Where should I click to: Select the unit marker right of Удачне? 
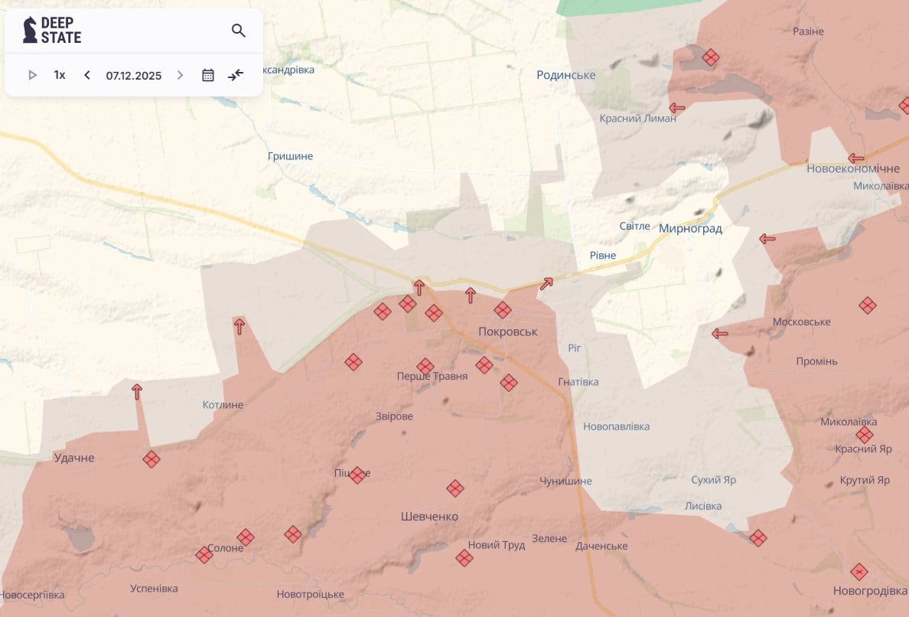point(151,459)
